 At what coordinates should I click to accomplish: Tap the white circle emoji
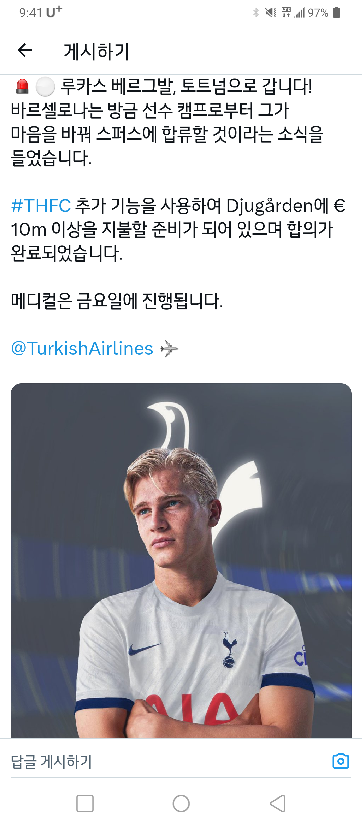[x=45, y=87]
